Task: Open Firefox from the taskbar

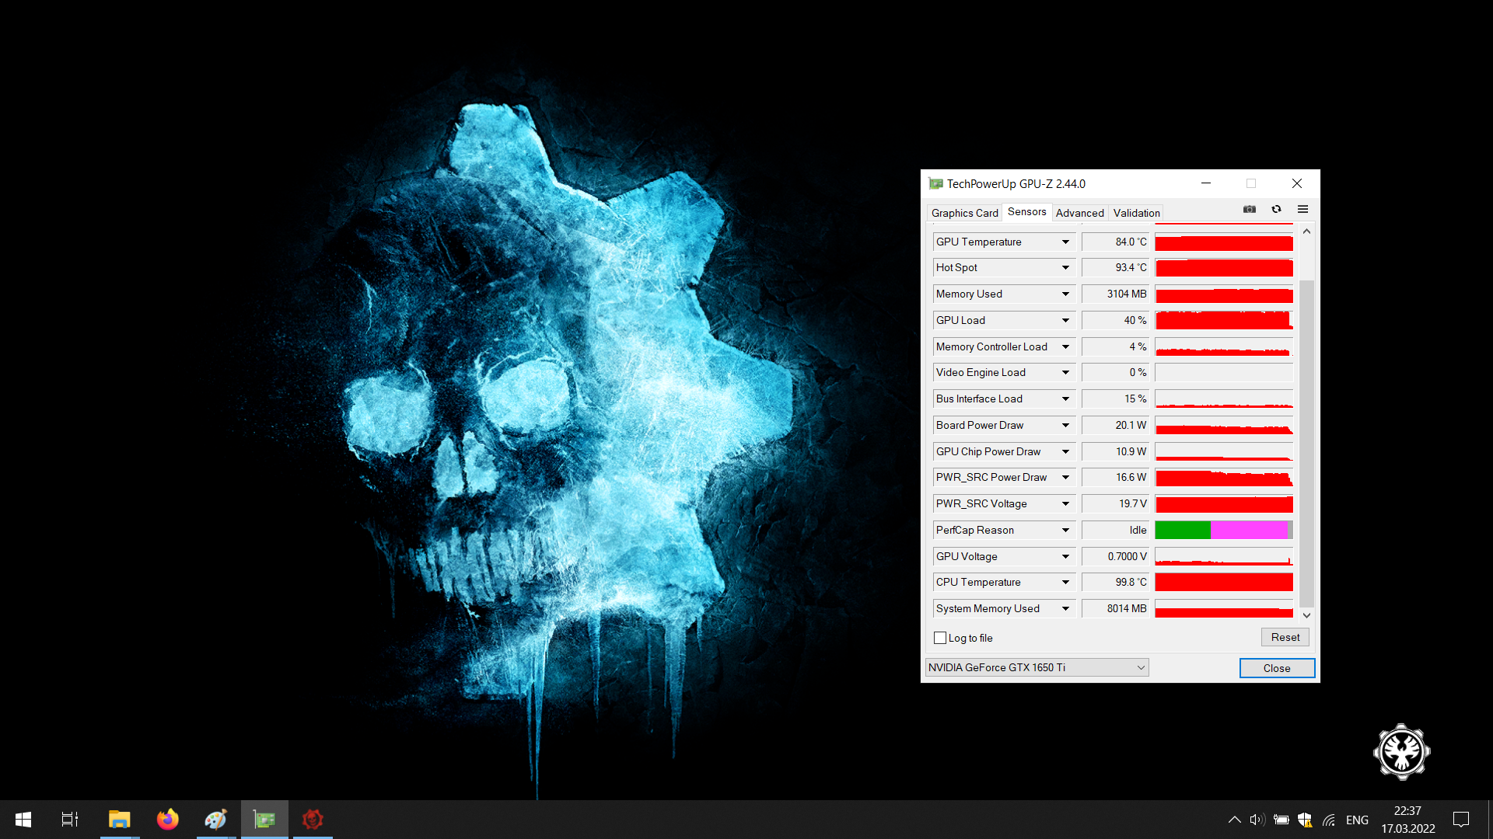Action: point(167,820)
